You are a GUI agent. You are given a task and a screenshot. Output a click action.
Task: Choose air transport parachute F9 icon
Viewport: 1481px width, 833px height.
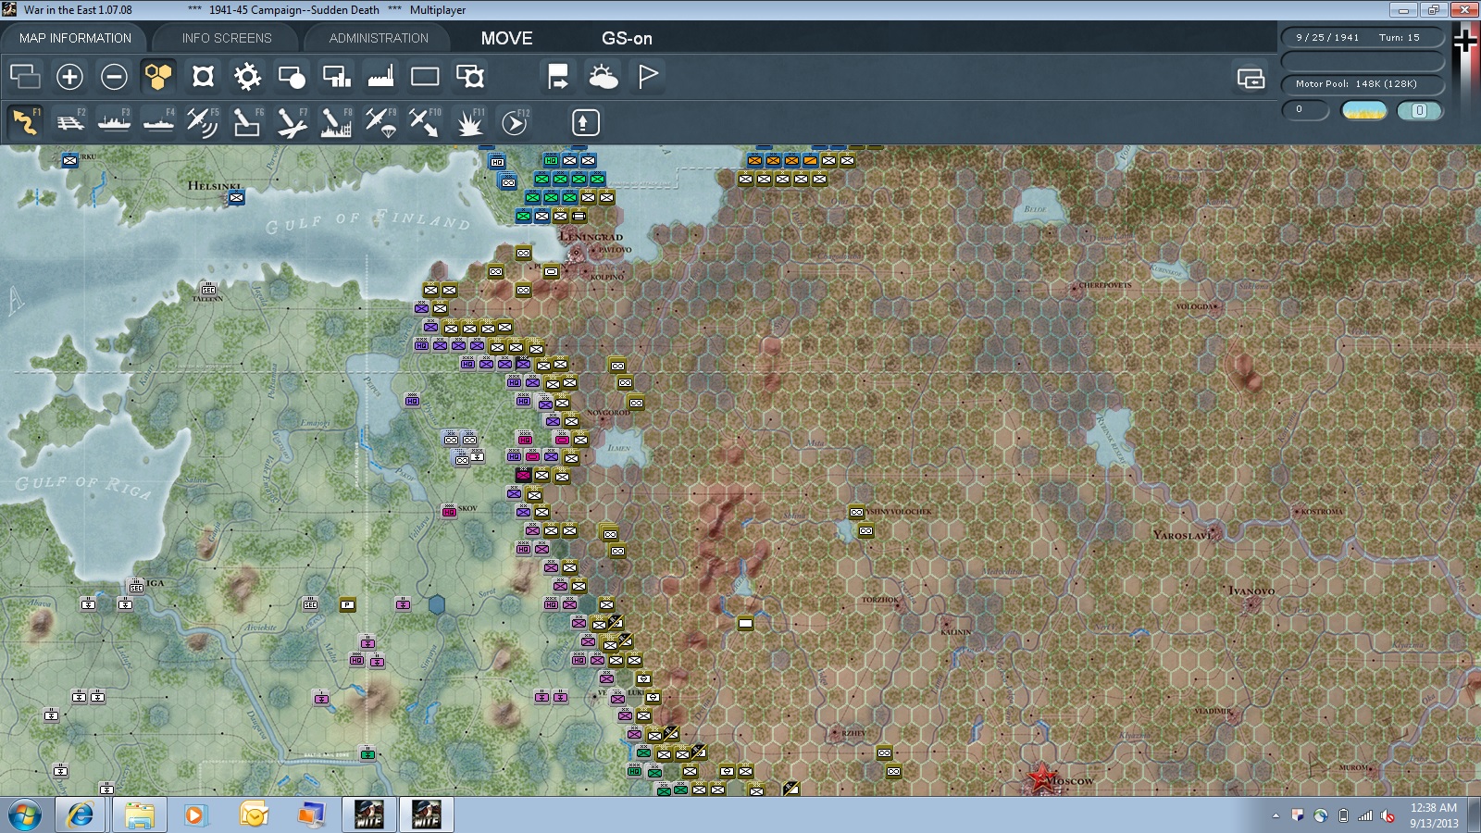380,122
